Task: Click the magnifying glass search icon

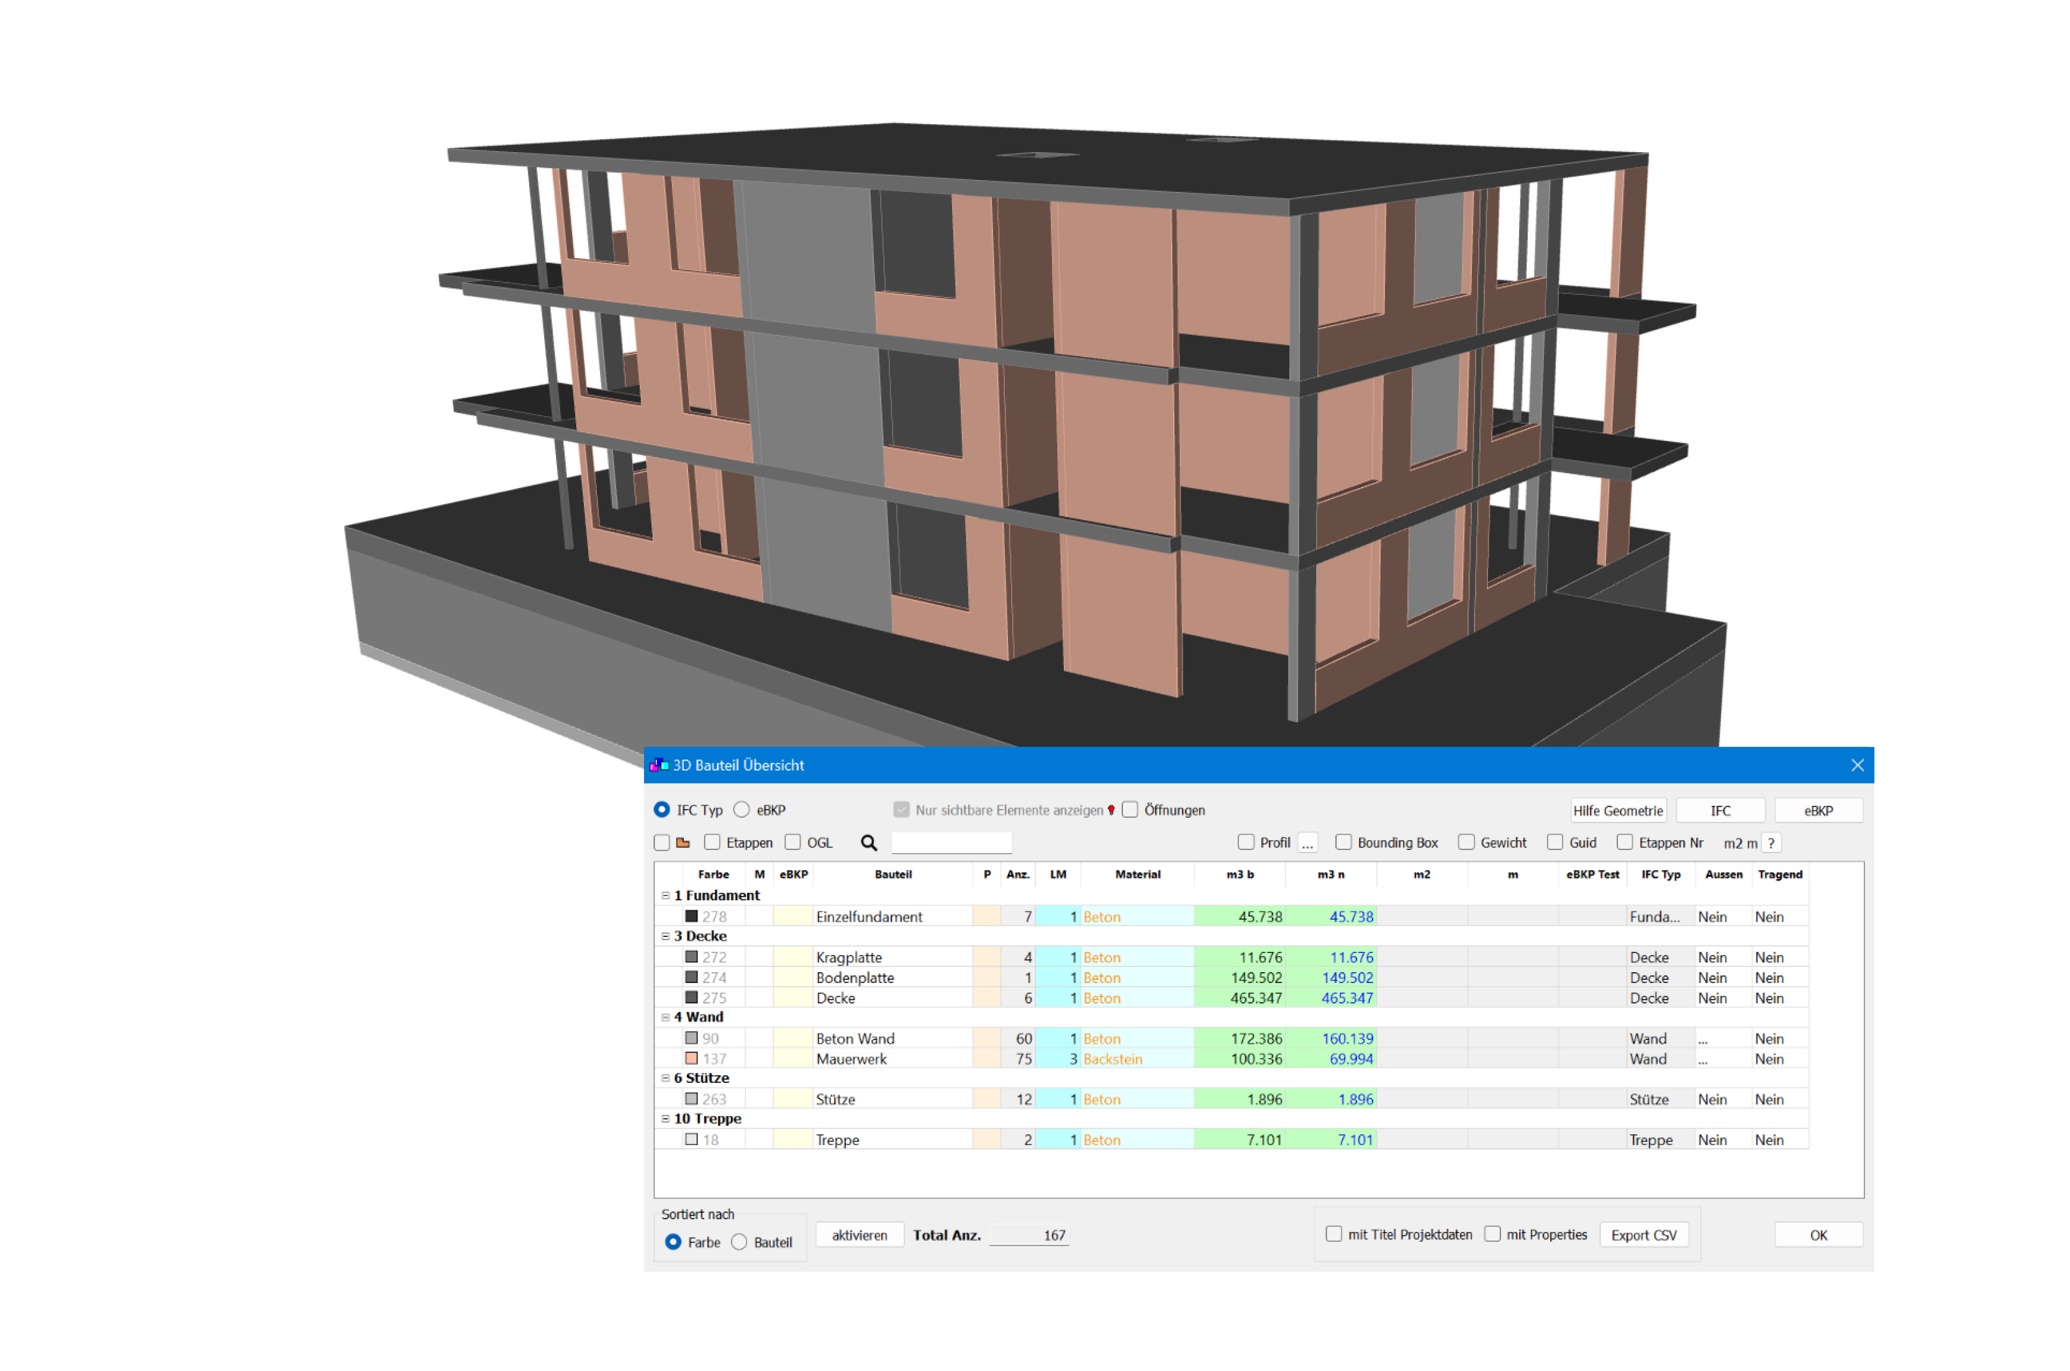Action: tap(868, 843)
